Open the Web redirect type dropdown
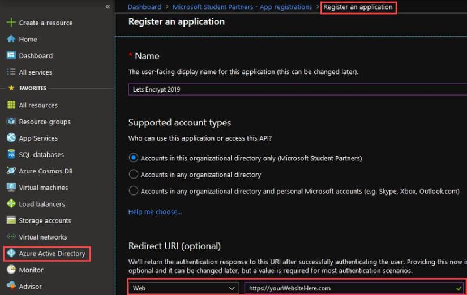 pyautogui.click(x=183, y=288)
